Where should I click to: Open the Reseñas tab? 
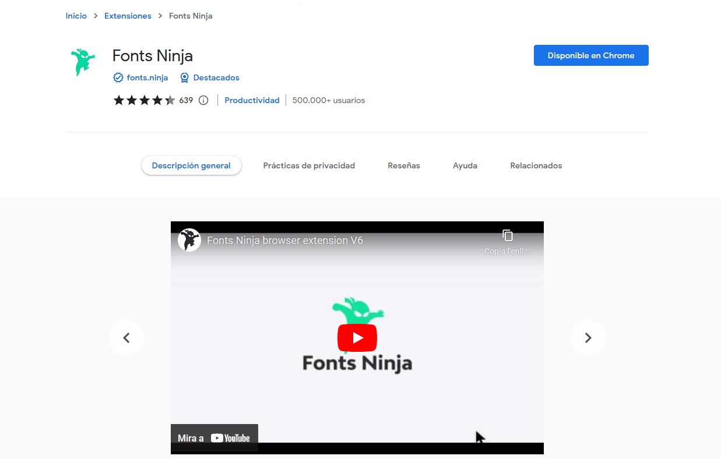(404, 165)
